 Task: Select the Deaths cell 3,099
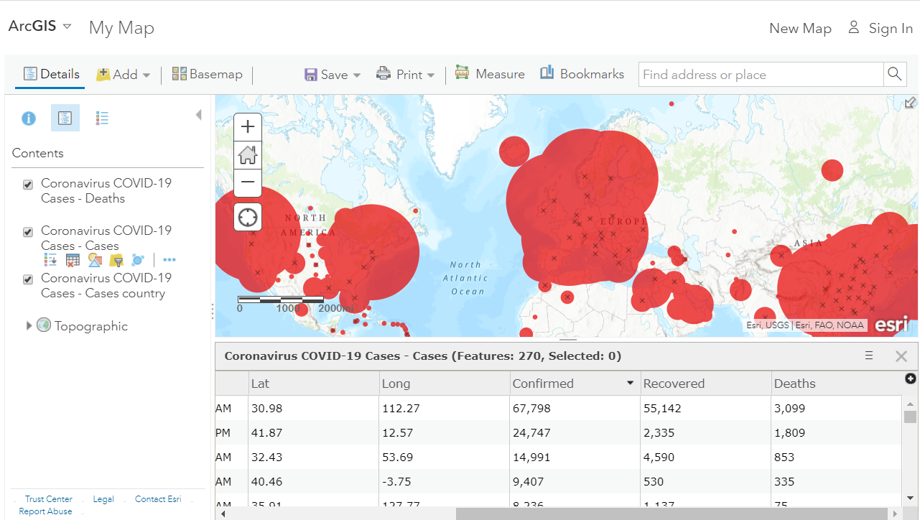click(x=837, y=408)
